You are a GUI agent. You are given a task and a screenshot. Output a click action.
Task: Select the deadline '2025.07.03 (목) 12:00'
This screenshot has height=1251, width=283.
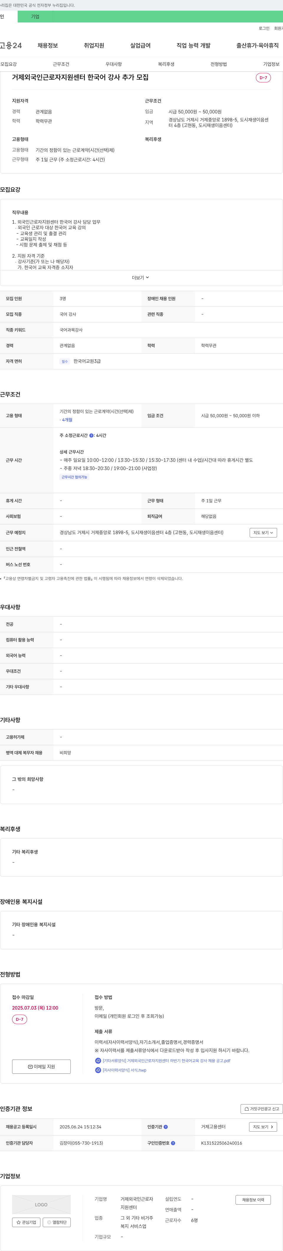pos(35,1008)
